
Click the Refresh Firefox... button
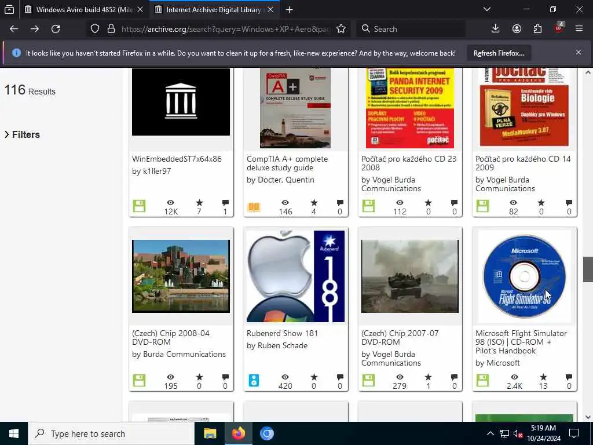click(499, 53)
